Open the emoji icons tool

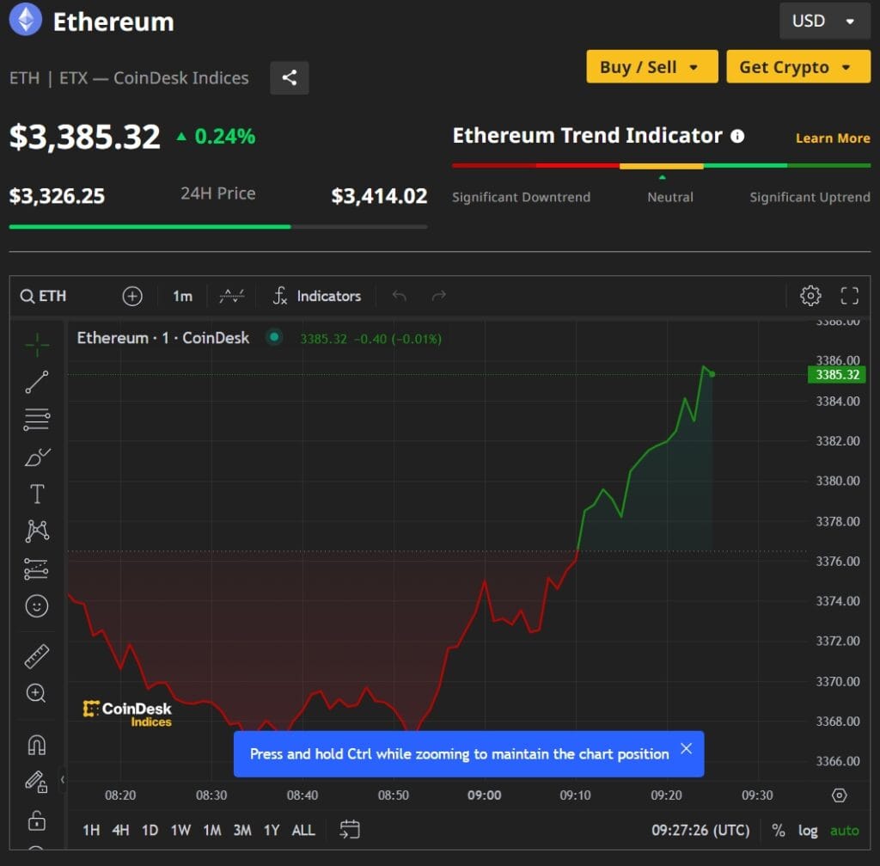(x=37, y=606)
